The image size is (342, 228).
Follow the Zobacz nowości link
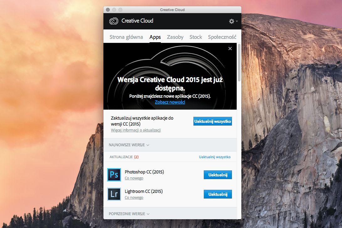pyautogui.click(x=170, y=102)
